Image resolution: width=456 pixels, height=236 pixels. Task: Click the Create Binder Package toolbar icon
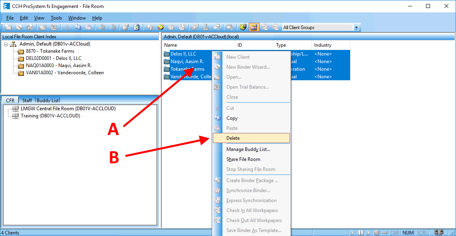click(x=150, y=28)
